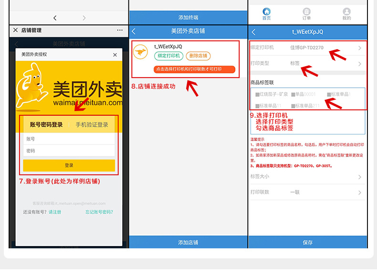Go back from 美团外卖店铺 screen
This screenshot has height=276, width=377.
(x=134, y=31)
